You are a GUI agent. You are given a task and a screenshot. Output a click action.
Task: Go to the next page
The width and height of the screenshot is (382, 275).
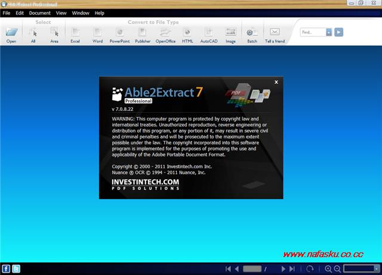pyautogui.click(x=284, y=268)
